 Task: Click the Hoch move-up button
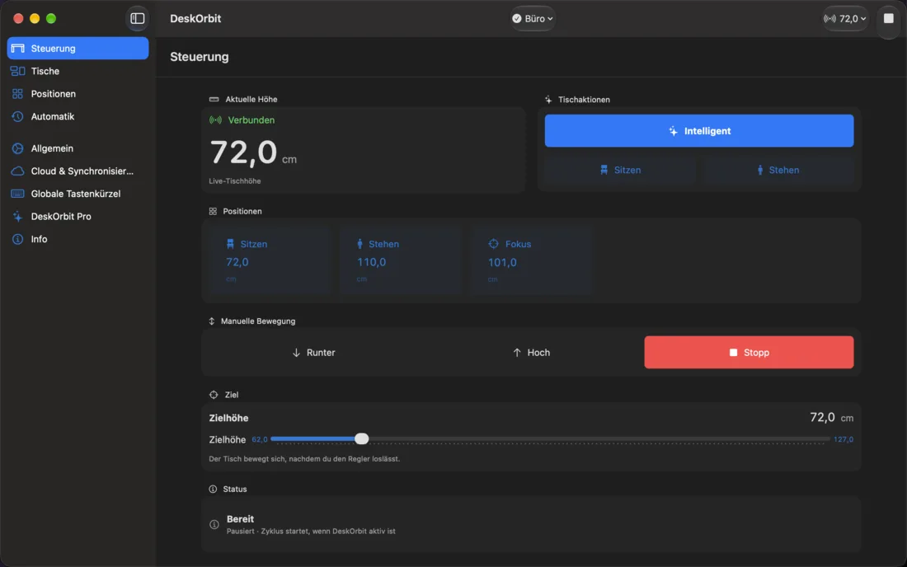point(531,353)
